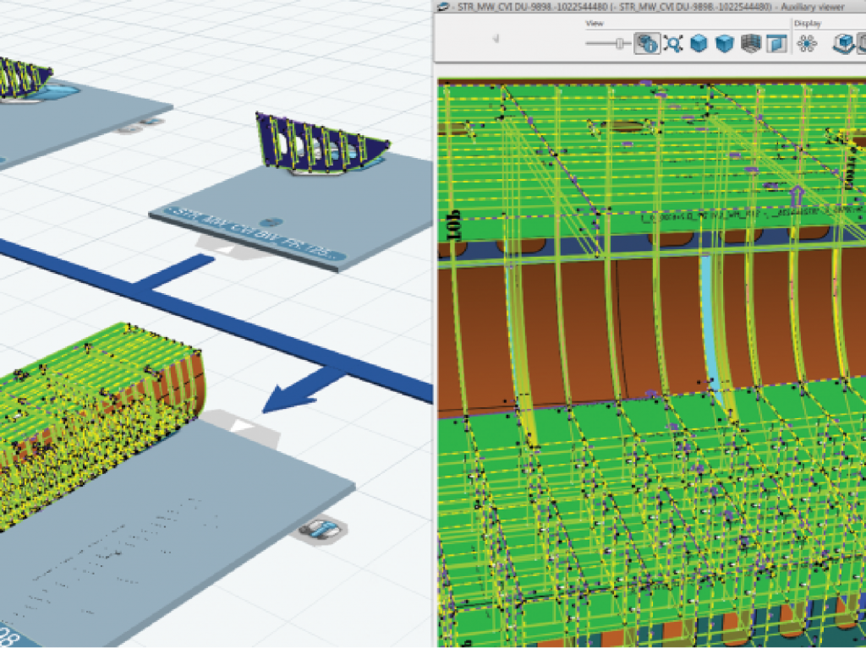Select the first blue shaded cube icon

pos(699,44)
